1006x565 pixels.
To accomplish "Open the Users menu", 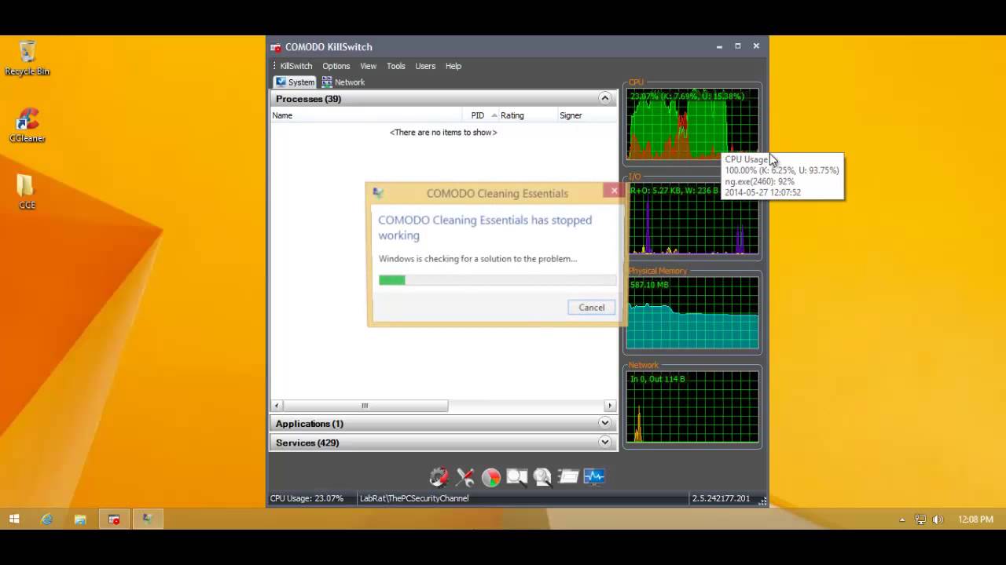I will click(x=425, y=66).
